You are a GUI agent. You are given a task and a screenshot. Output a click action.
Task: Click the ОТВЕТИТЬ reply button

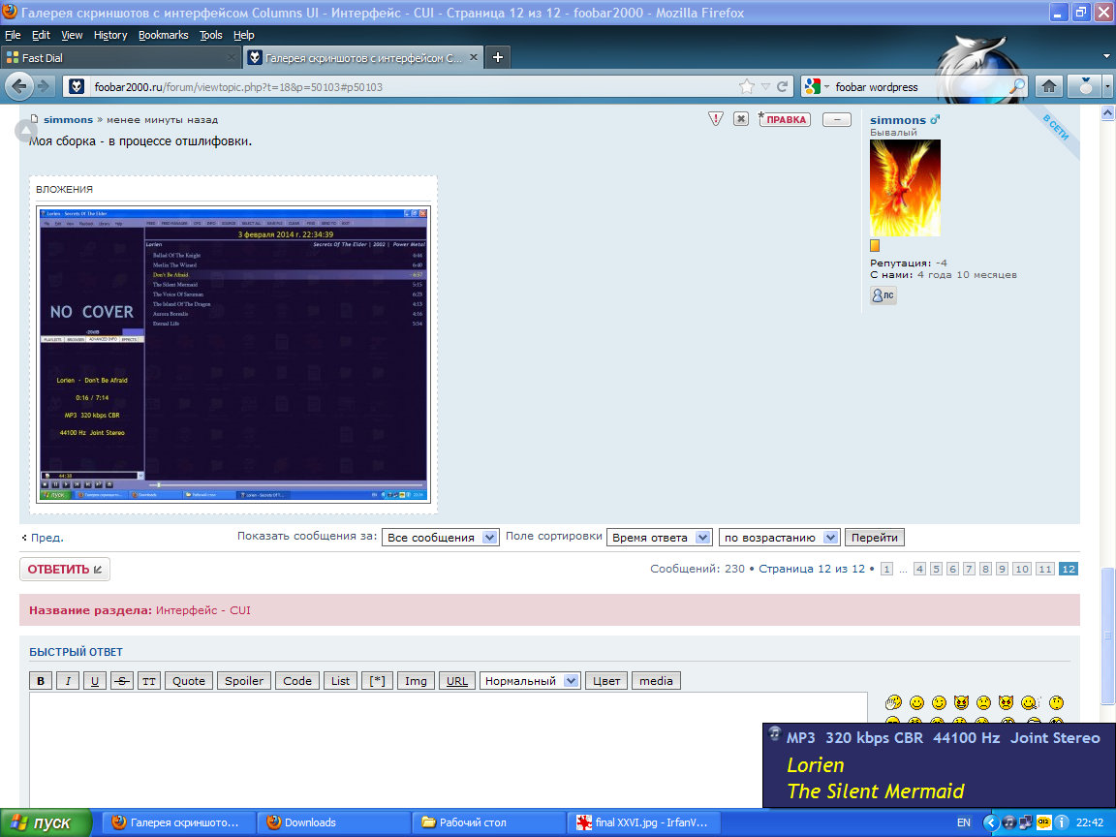tap(65, 570)
